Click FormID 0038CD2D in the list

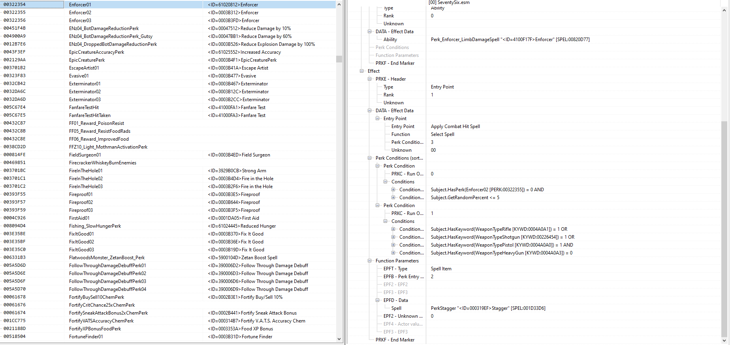15,147
